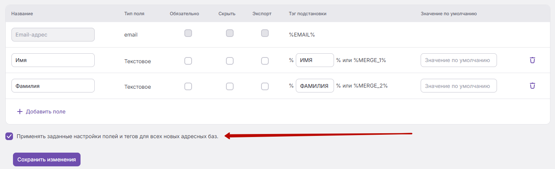Click Сохранить изменения button
555x169 pixels.
coord(47,159)
